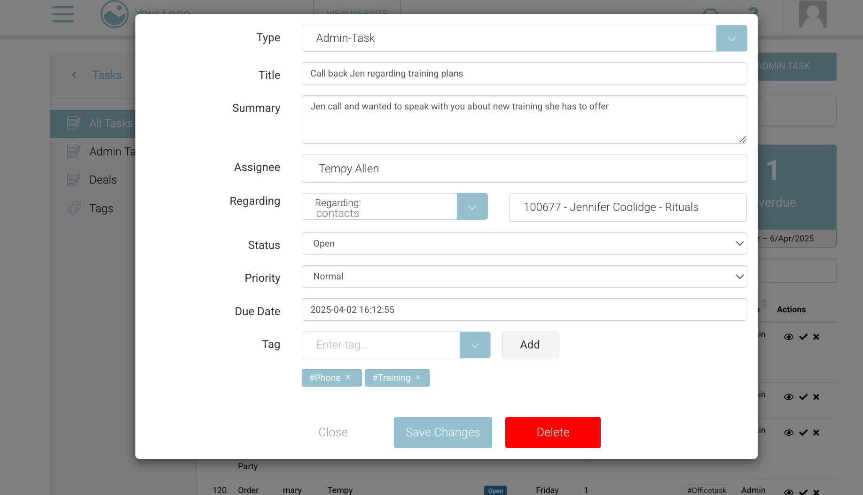Remove the #Training tag chip
This screenshot has width=863, height=495.
[x=418, y=378]
